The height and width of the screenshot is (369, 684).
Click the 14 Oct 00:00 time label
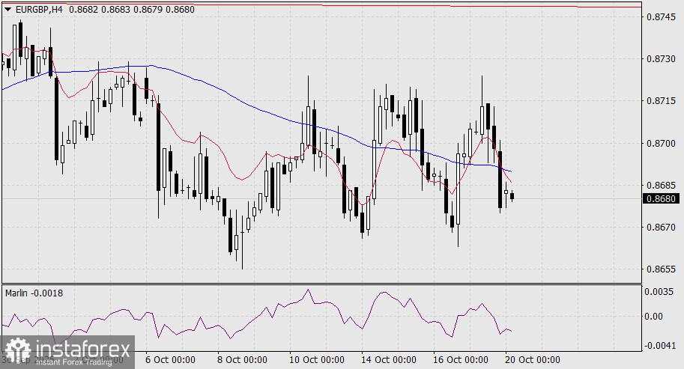pos(389,360)
